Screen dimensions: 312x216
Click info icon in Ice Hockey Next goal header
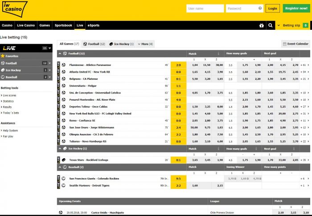coord(294,149)
